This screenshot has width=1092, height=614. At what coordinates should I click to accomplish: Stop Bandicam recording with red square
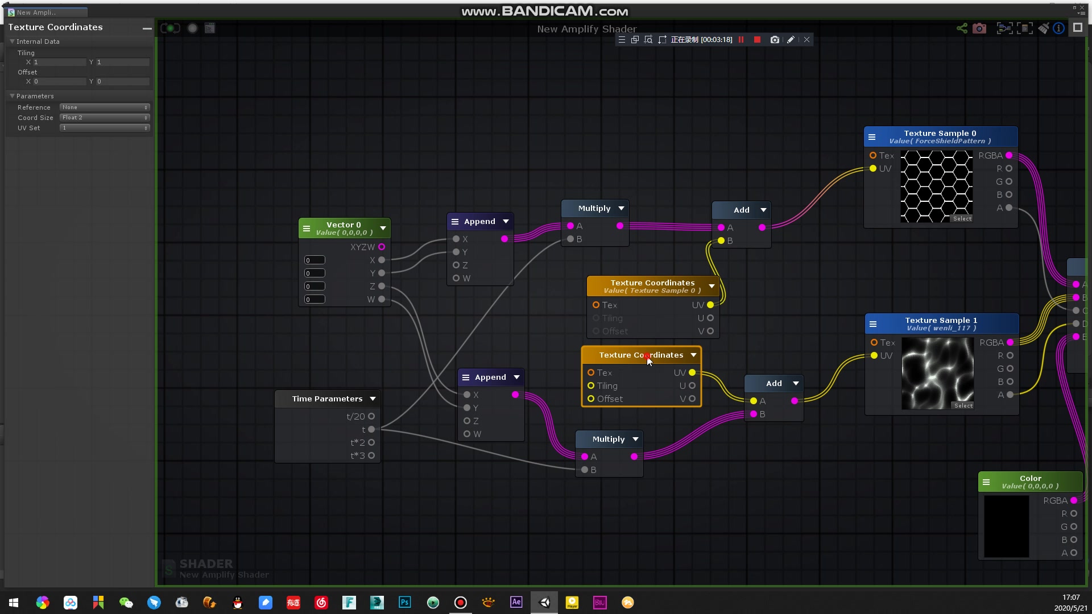(x=757, y=40)
